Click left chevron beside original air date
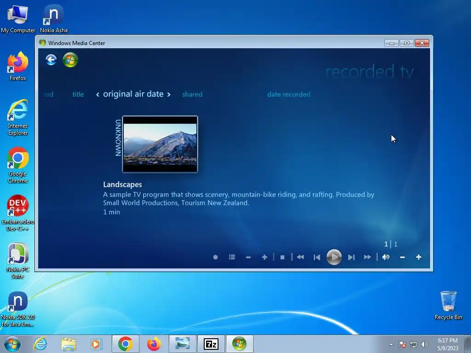 pos(98,95)
